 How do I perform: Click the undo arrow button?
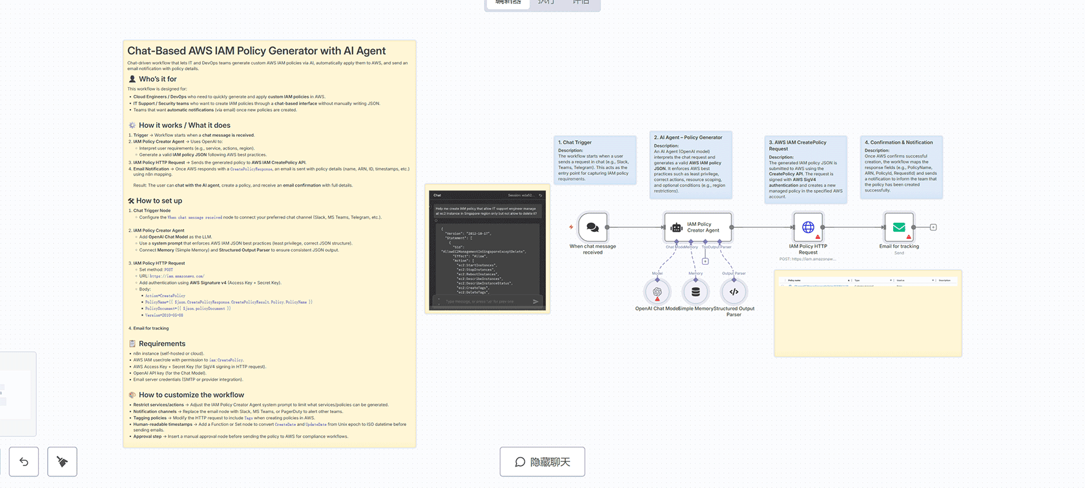(24, 462)
